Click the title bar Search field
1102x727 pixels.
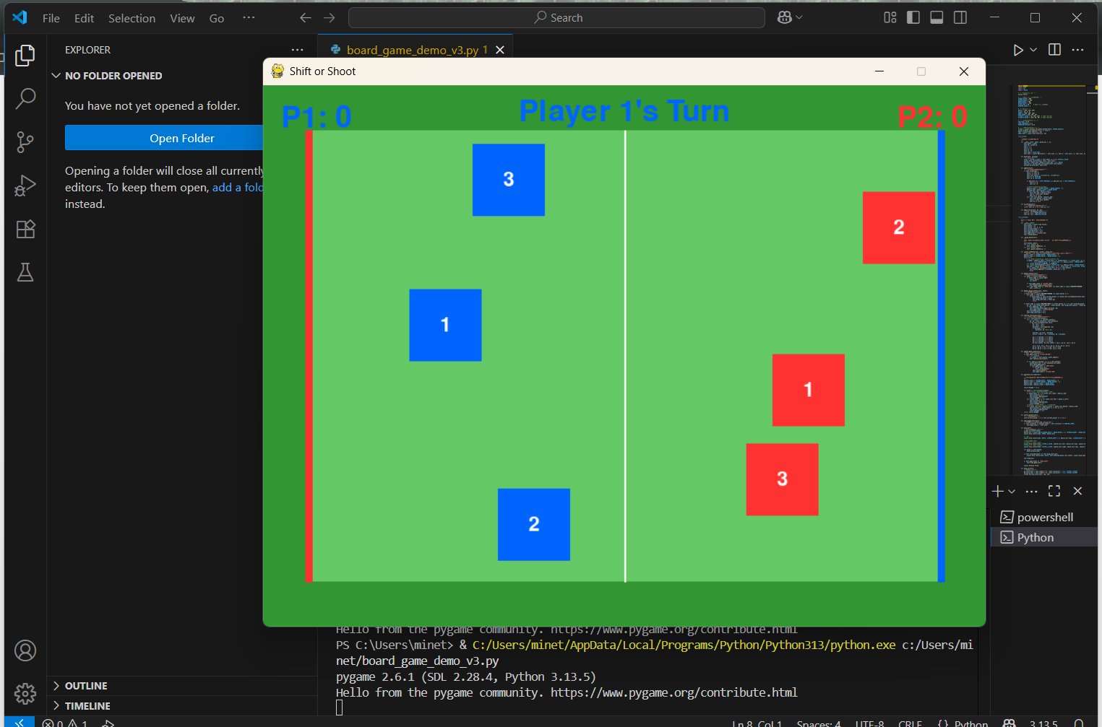pos(556,18)
